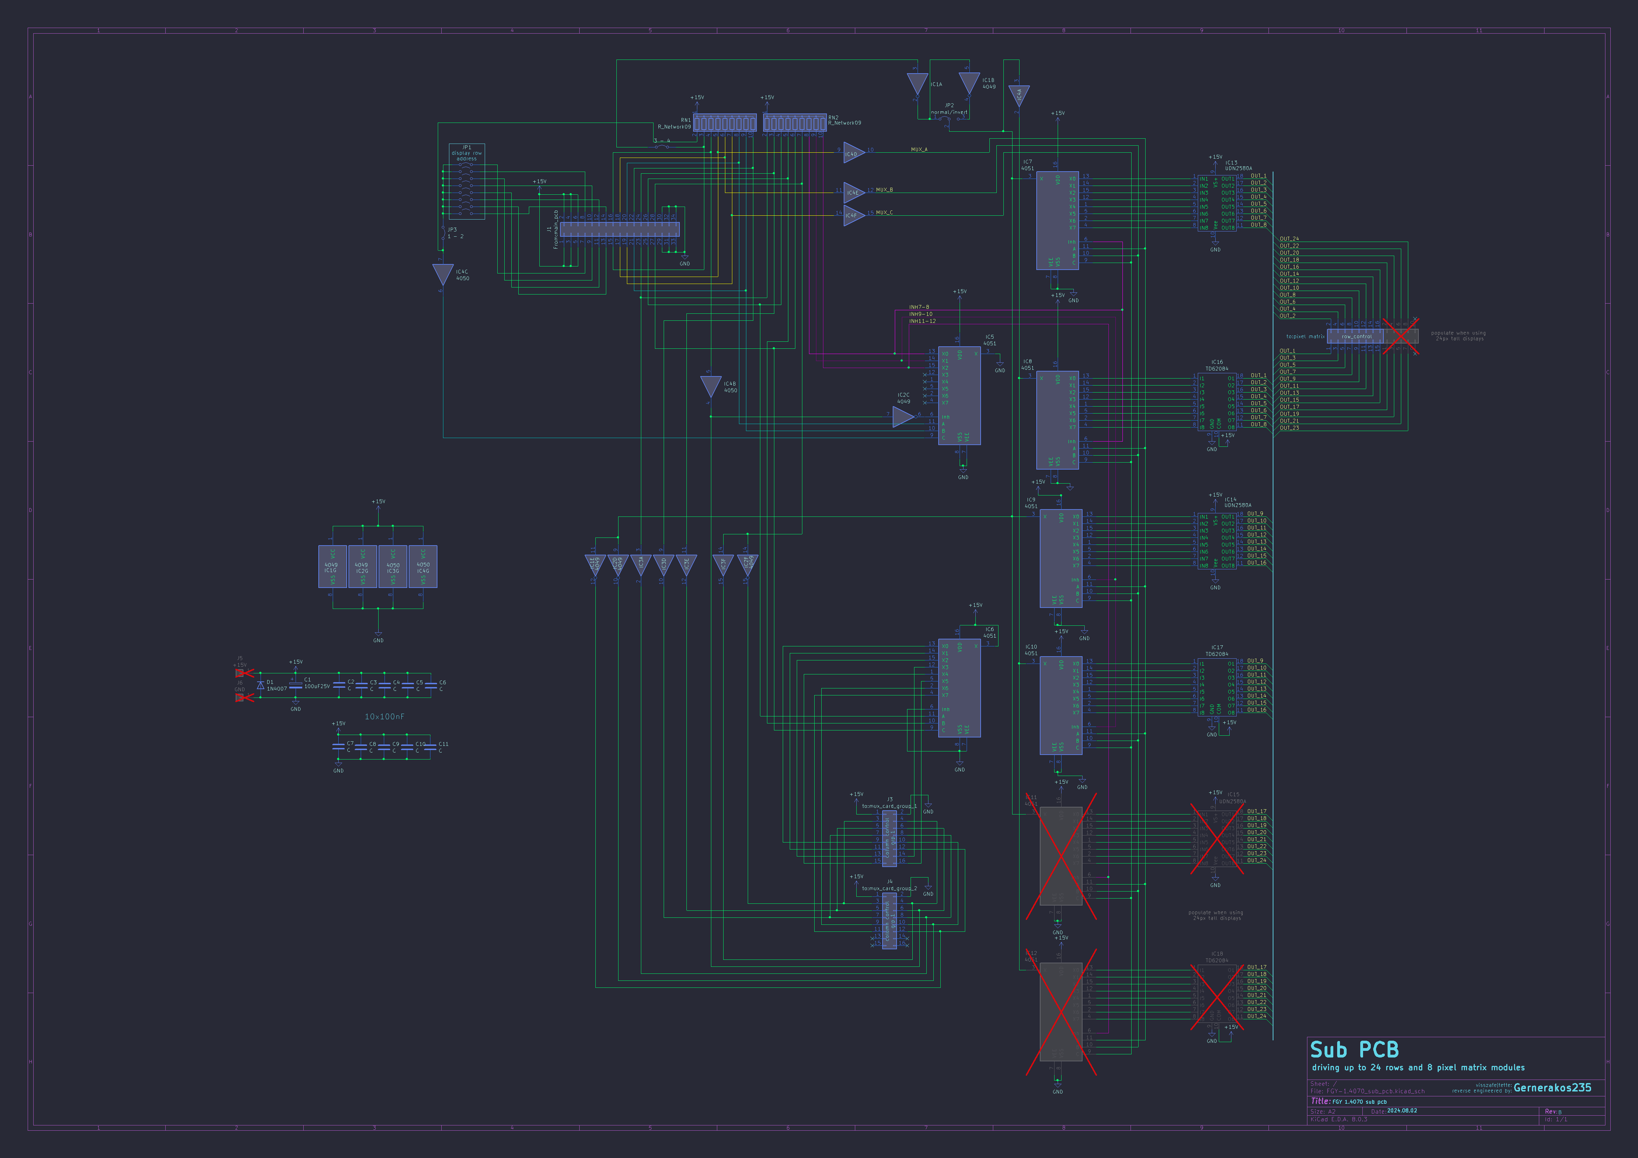The width and height of the screenshot is (1638, 1158).
Task: Click the FGY 1.4070 sub pcb title field
Action: click(x=1360, y=1102)
